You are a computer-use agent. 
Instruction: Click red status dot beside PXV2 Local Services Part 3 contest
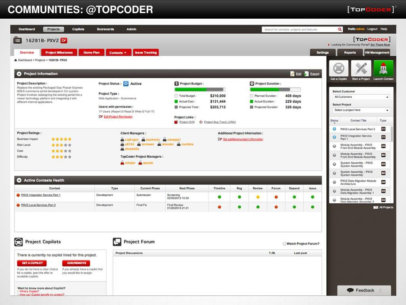coord(18,205)
